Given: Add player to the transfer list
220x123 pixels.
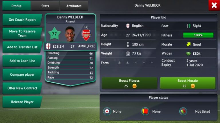Looking at the screenshot, I should coord(22,47).
